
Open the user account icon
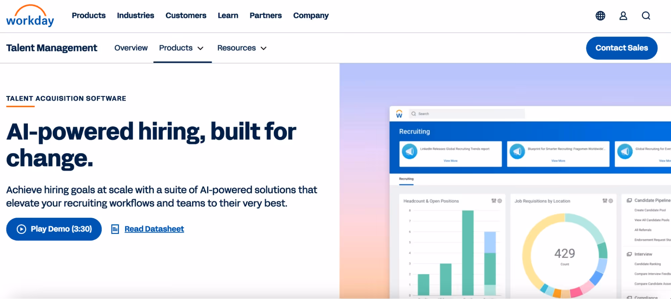[623, 16]
